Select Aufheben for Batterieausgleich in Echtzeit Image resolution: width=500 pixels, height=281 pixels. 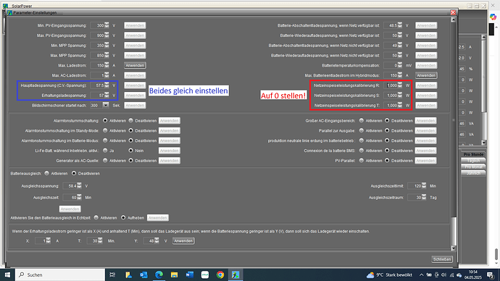coord(123,217)
